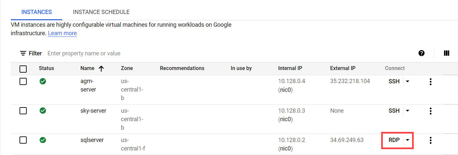The height and width of the screenshot is (155, 458).
Task: Select the Instances tab
Action: [x=36, y=12]
